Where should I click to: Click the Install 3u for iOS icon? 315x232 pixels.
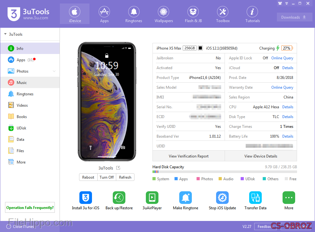(85, 198)
